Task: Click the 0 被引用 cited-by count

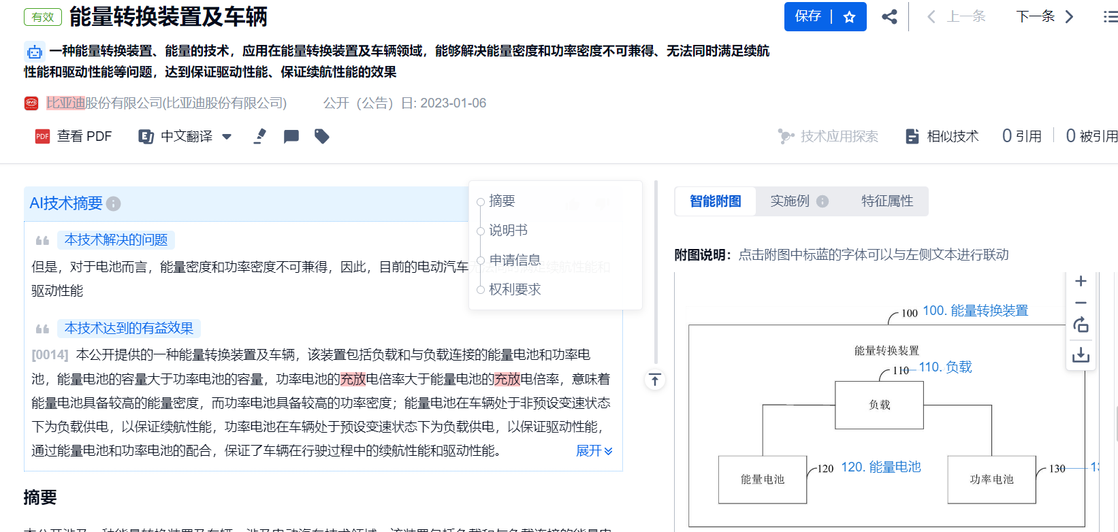Action: pos(1091,136)
